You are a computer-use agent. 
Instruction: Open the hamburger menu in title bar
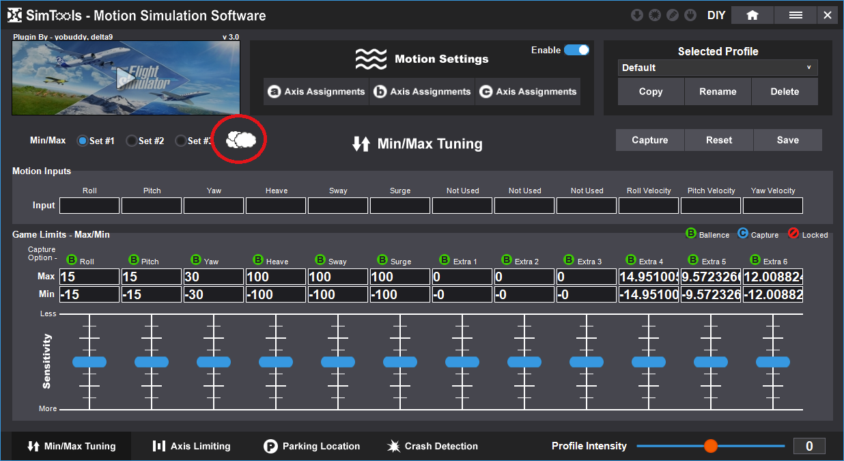796,15
